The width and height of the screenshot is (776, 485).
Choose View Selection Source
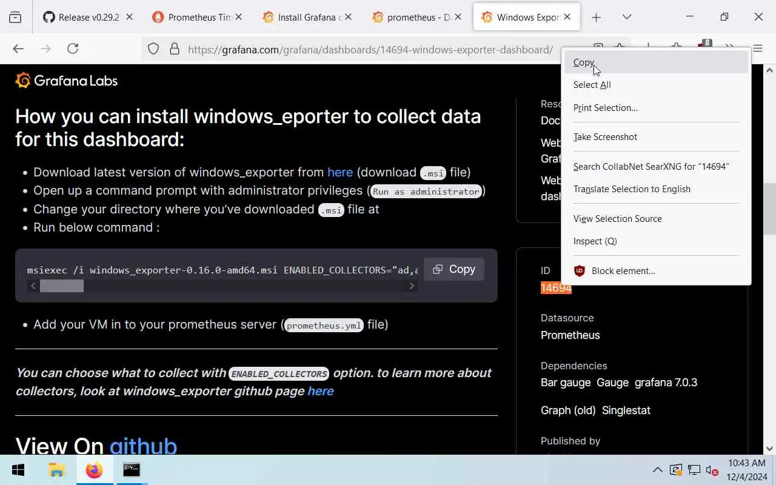click(x=656, y=218)
